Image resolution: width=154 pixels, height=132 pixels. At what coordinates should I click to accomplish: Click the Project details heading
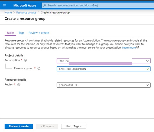point(14,55)
